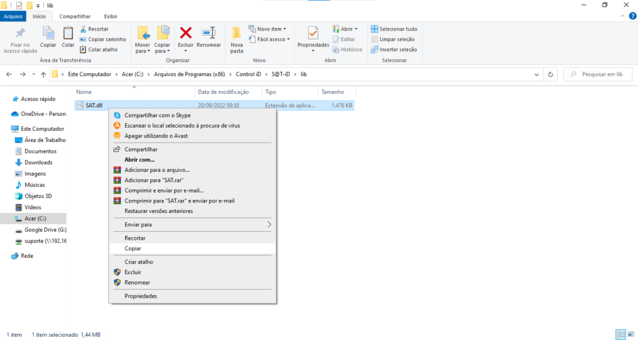Open Propriedades from the ribbon
This screenshot has height=340, width=638.
313,34
